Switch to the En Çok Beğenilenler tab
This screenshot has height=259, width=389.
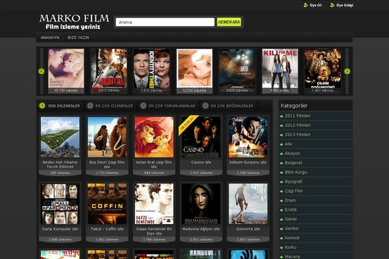point(232,106)
